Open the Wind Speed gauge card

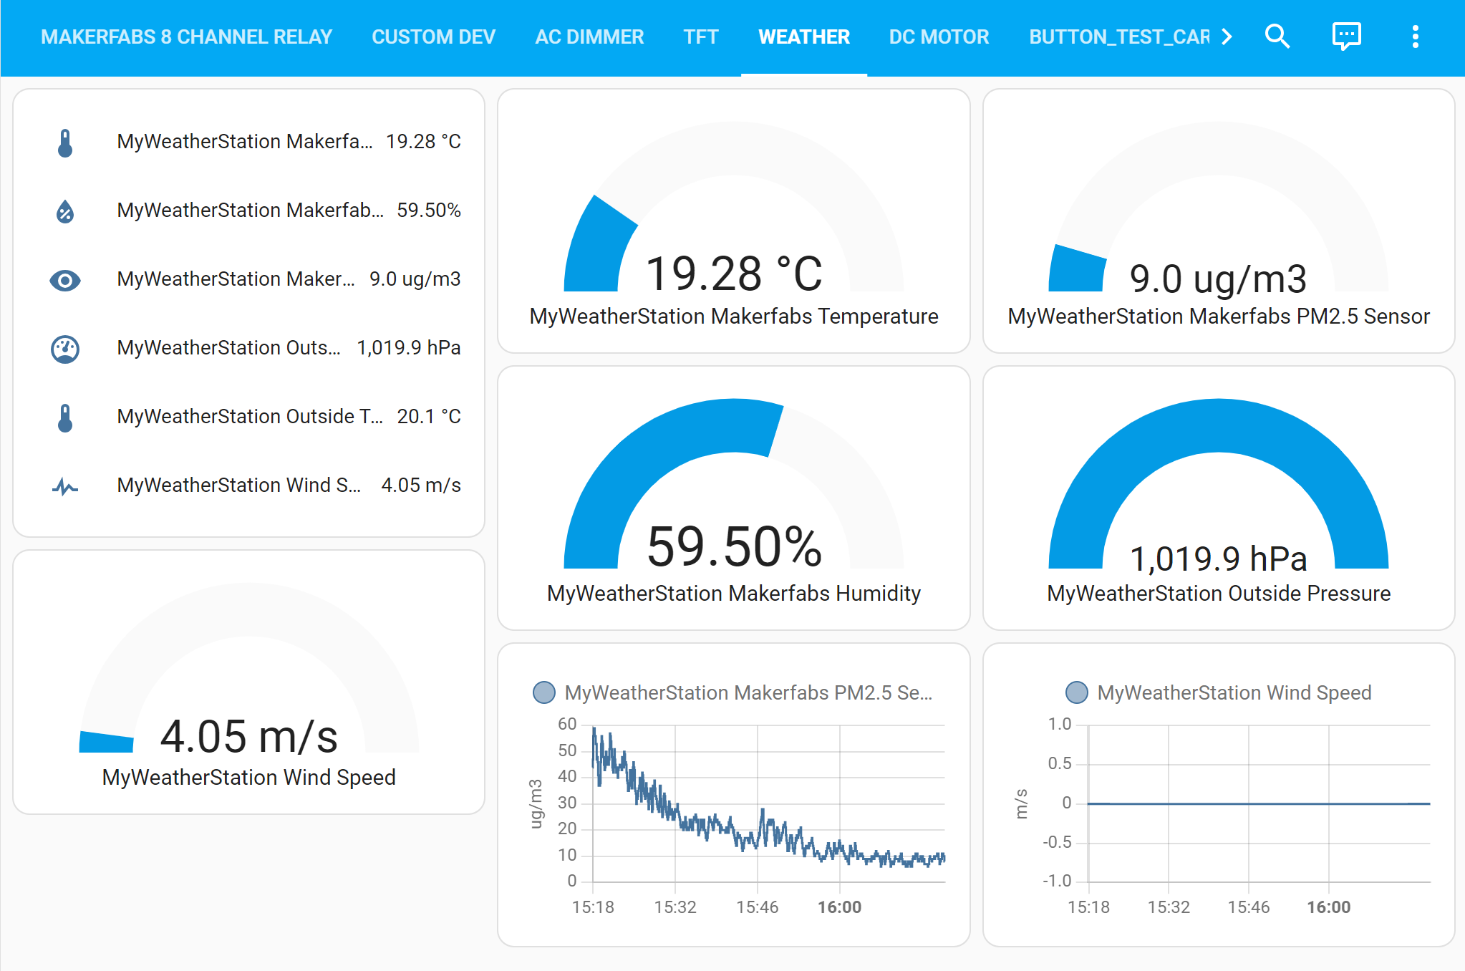click(x=249, y=682)
